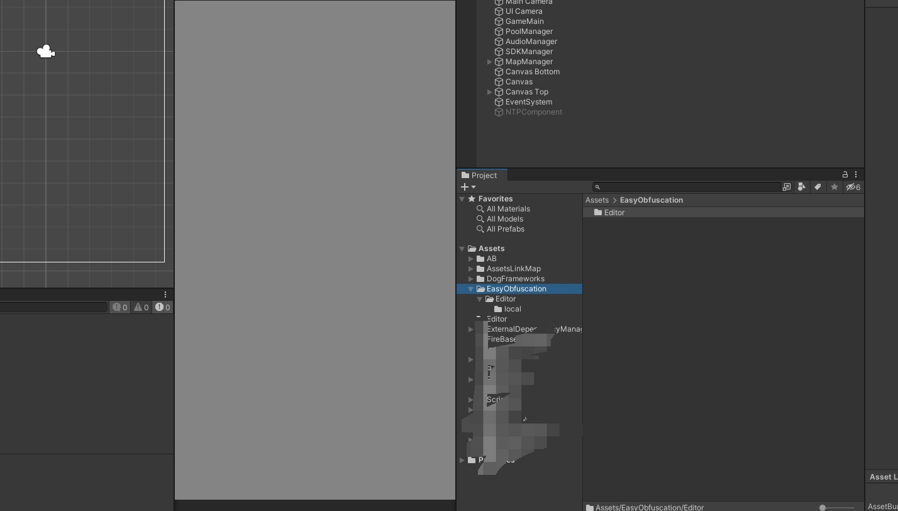
Task: Select the camera gizmo in Scene view
Action: click(46, 52)
